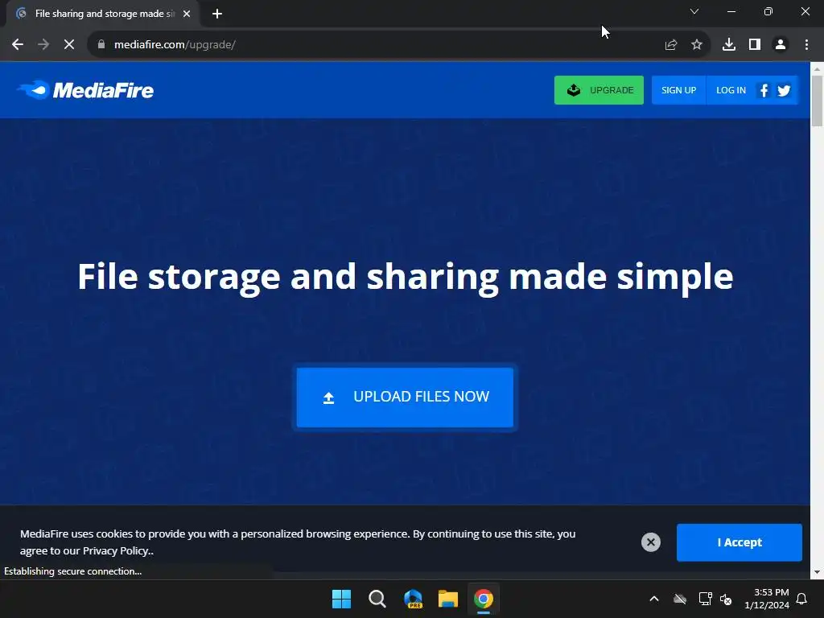824x618 pixels.
Task: Bookmark this tab with star icon
Action: pyautogui.click(x=697, y=45)
